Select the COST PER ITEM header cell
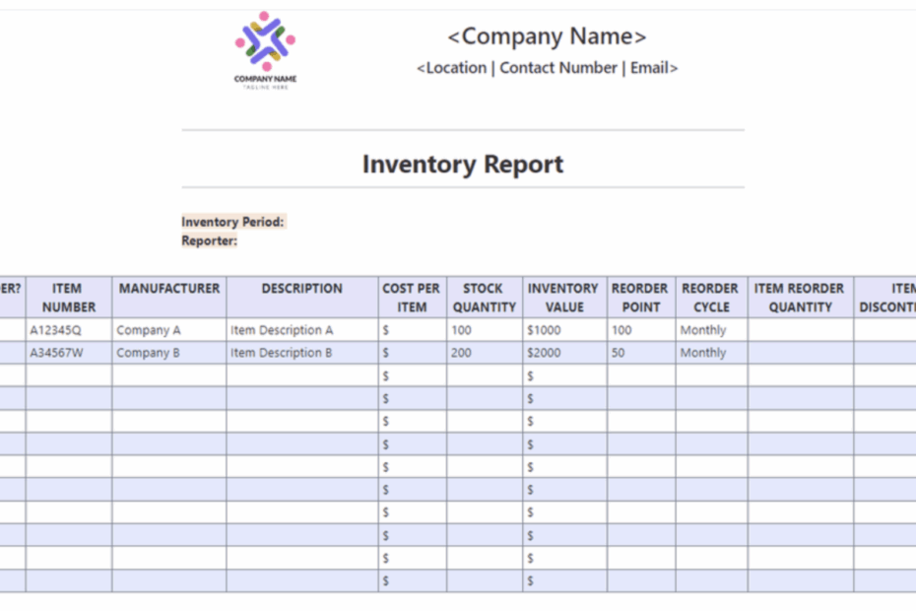This screenshot has width=916, height=611. pos(411,298)
